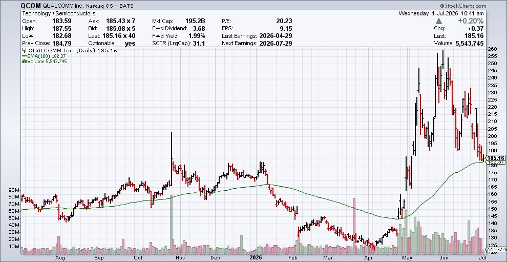Click the volume bars icon in the legend

click(24, 61)
